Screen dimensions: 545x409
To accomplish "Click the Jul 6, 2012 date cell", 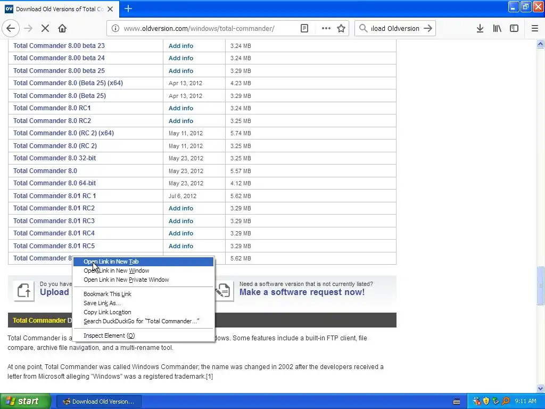I will coord(183,196).
